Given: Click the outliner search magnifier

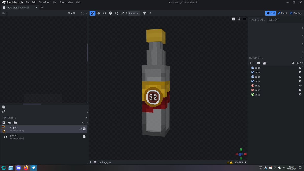Looking at the screenshot, I should tap(293, 63).
